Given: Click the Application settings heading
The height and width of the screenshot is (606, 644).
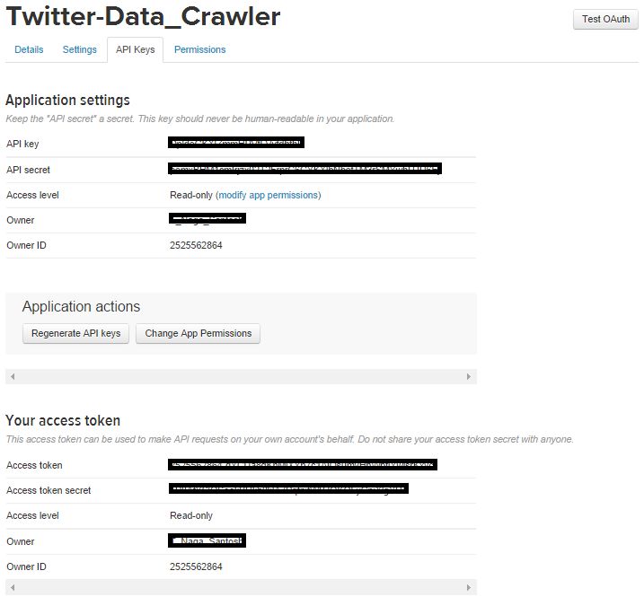Looking at the screenshot, I should [67, 101].
